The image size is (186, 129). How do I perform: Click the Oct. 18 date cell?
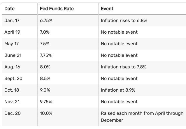[12, 90]
